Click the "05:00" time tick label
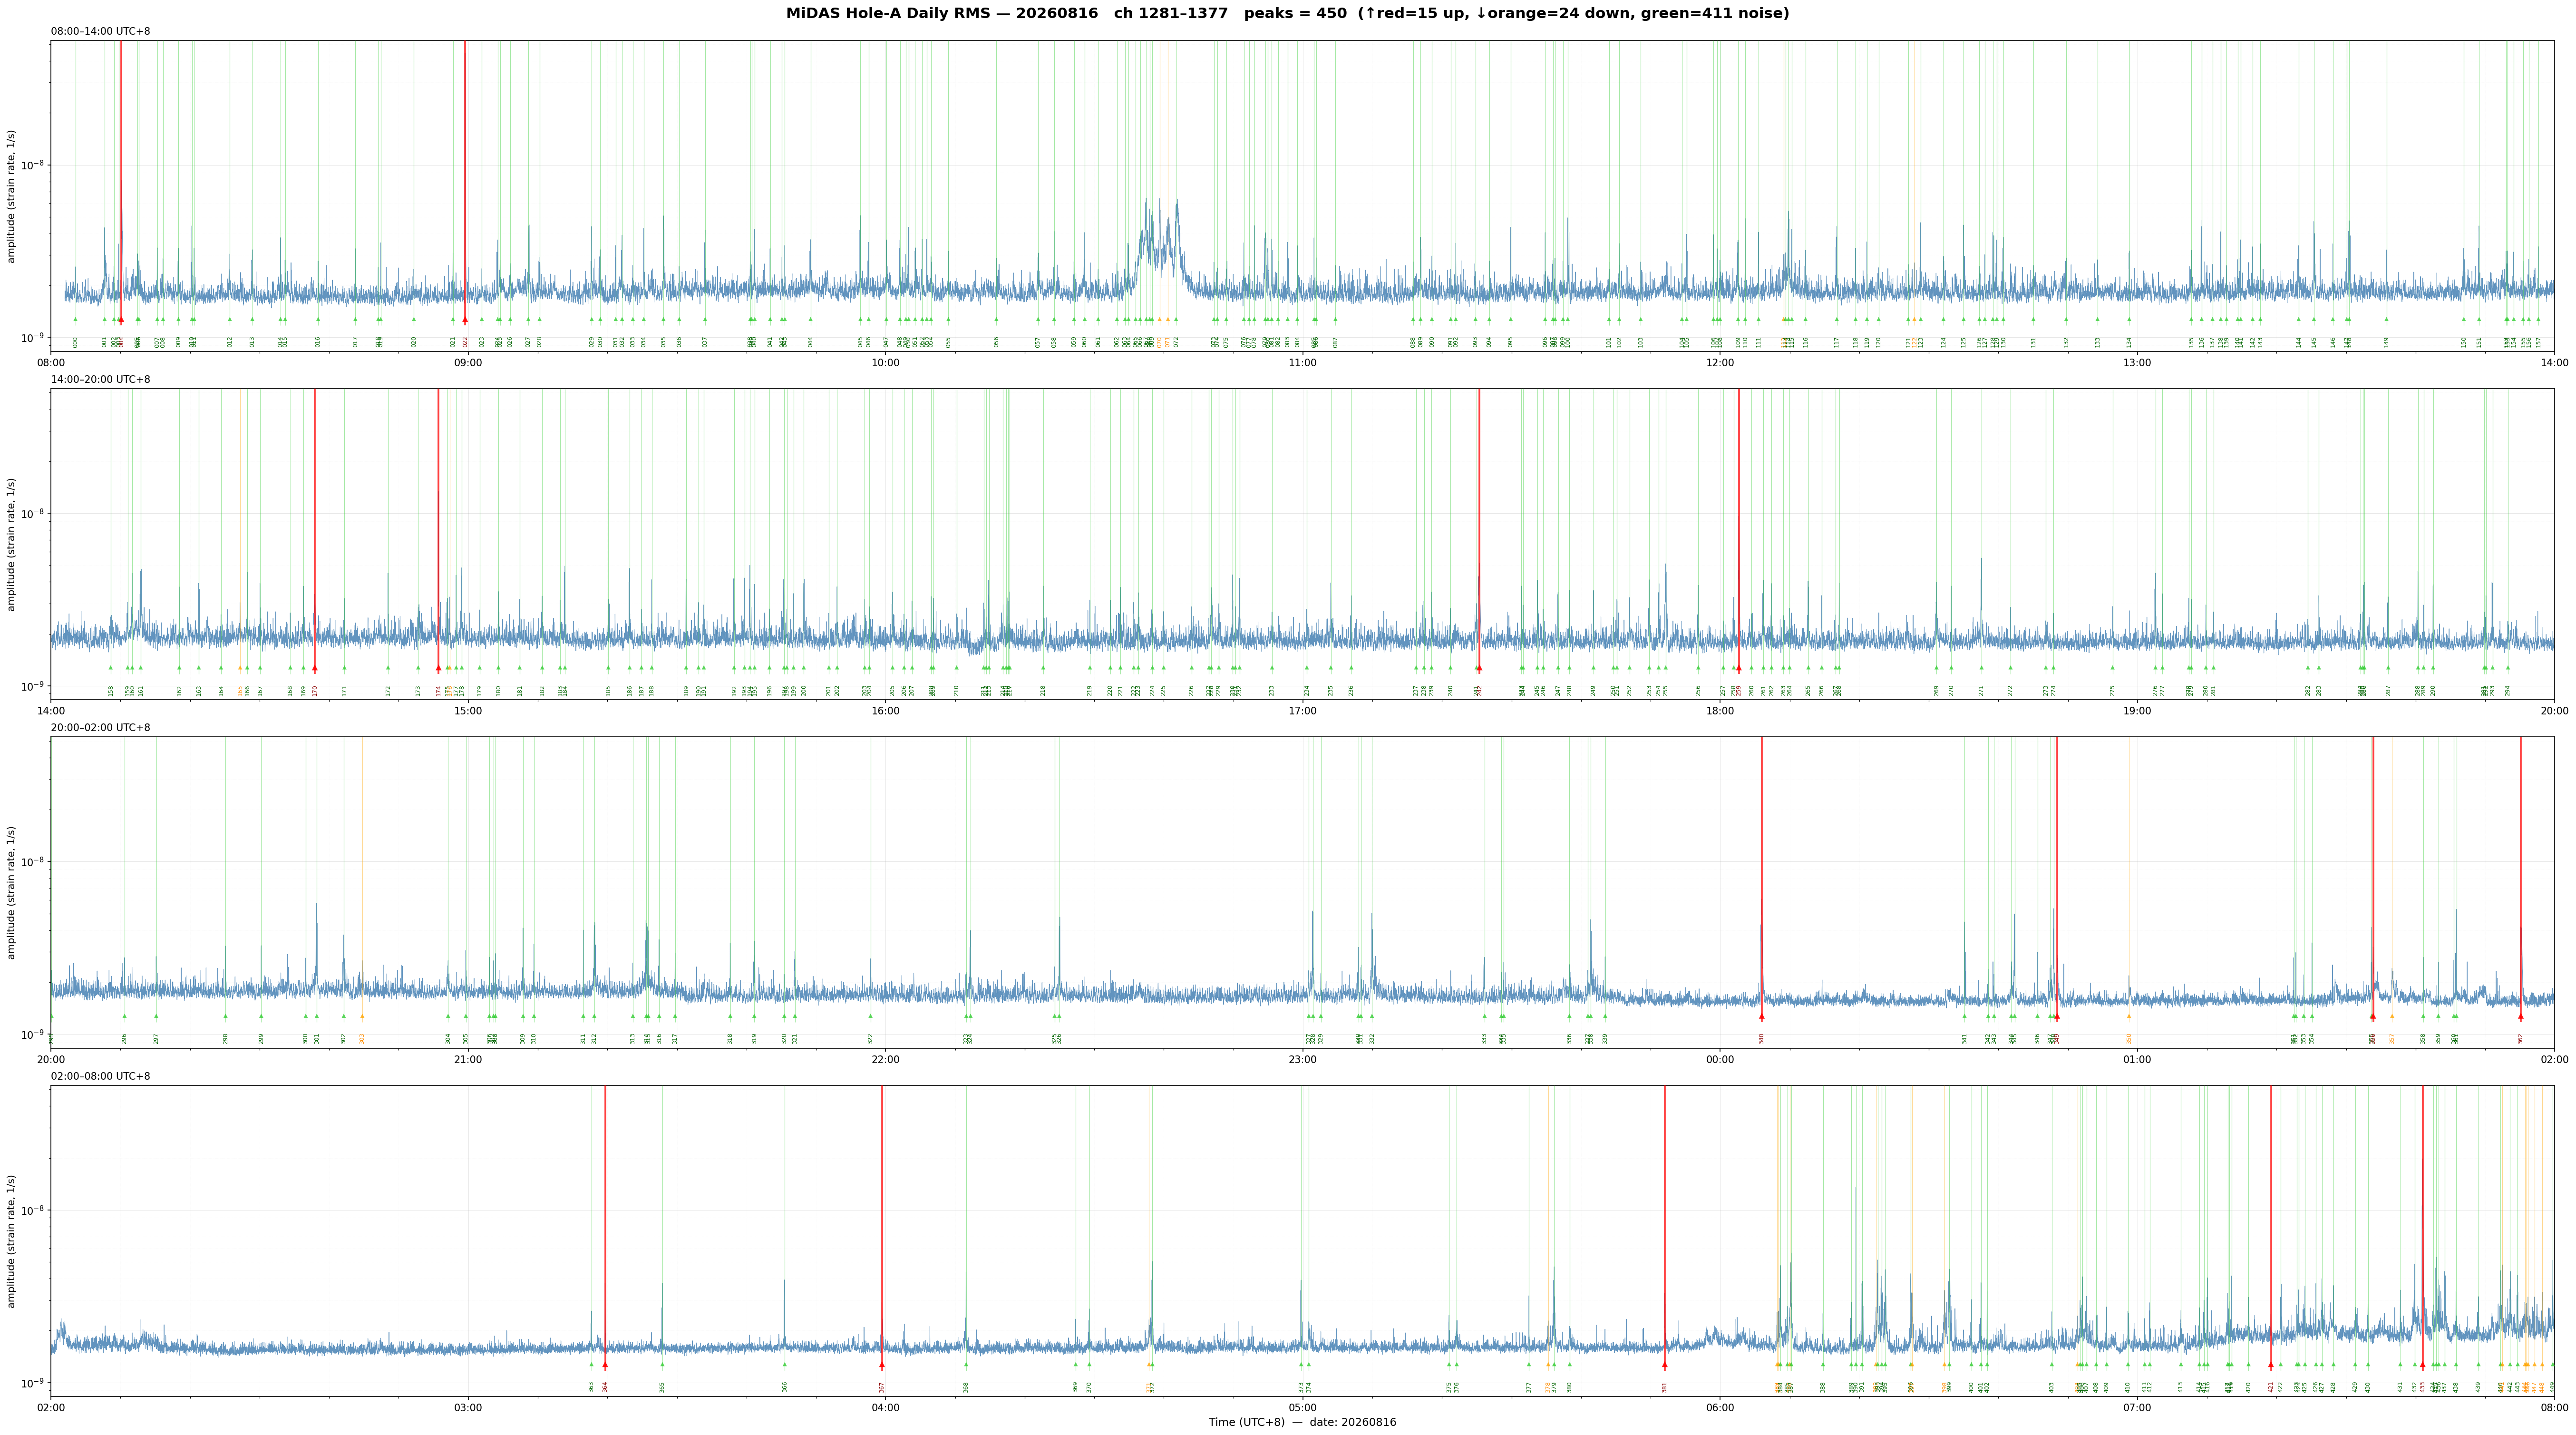The width and height of the screenshot is (2576, 1435). pyautogui.click(x=1302, y=1408)
